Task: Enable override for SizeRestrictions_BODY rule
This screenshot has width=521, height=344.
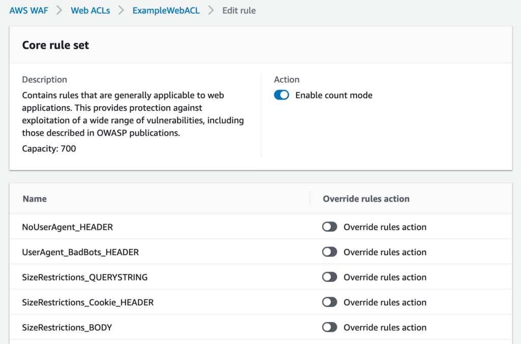Action: [329, 327]
